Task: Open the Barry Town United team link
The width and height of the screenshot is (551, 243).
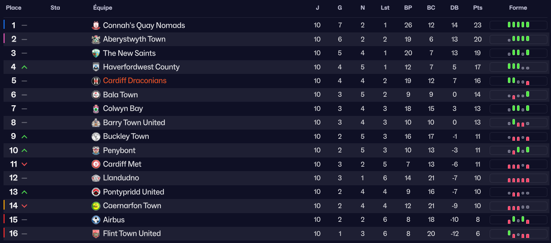Action: [x=134, y=123]
